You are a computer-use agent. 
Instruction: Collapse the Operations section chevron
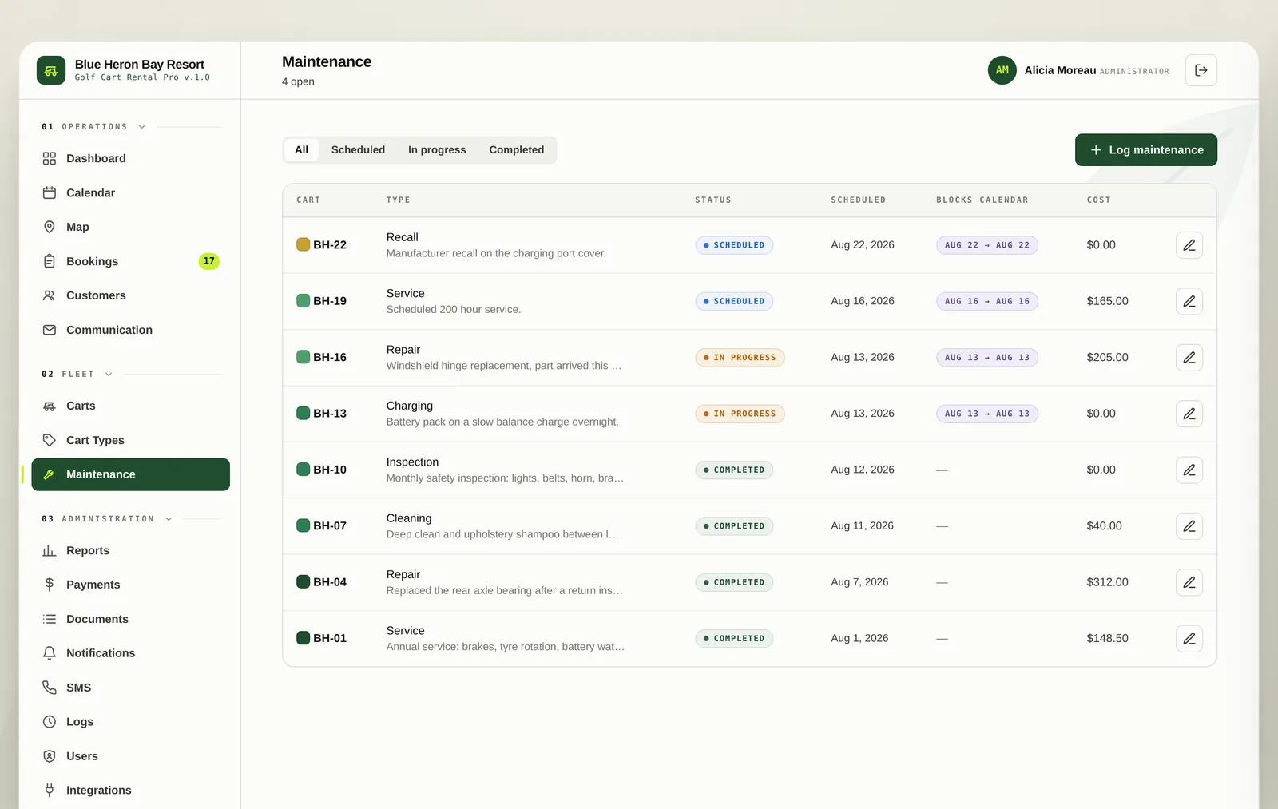coord(142,127)
